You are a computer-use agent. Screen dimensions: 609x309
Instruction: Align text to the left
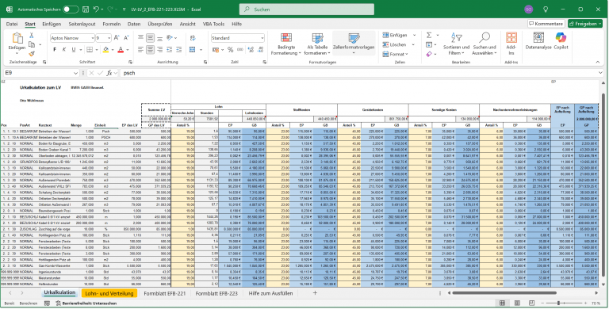pos(140,50)
